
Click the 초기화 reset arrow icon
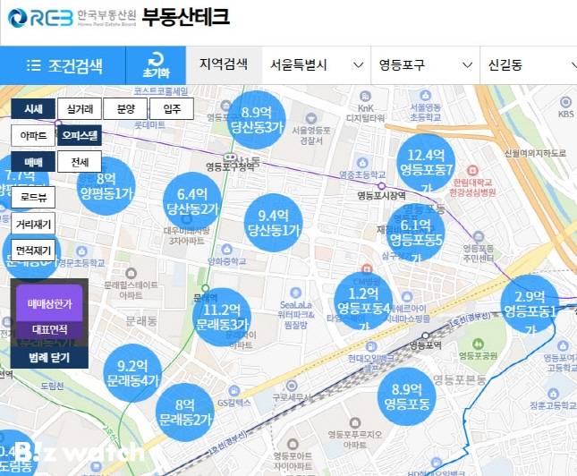pyautogui.click(x=156, y=59)
